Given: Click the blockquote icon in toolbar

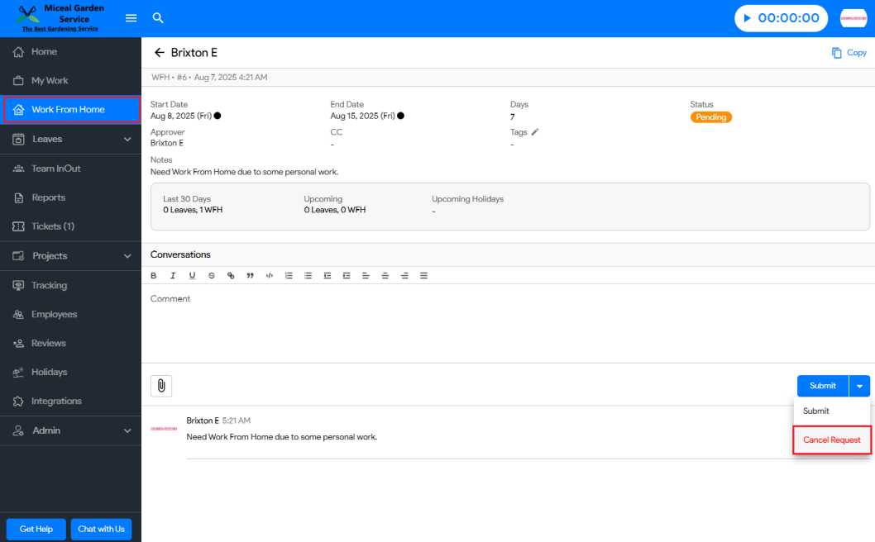Looking at the screenshot, I should click(250, 275).
